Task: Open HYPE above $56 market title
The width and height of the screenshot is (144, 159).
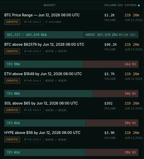Action: [42, 133]
